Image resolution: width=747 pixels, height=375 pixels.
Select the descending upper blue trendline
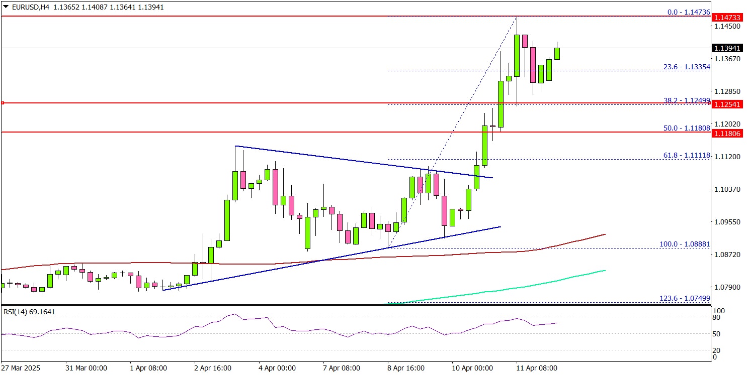(362, 162)
